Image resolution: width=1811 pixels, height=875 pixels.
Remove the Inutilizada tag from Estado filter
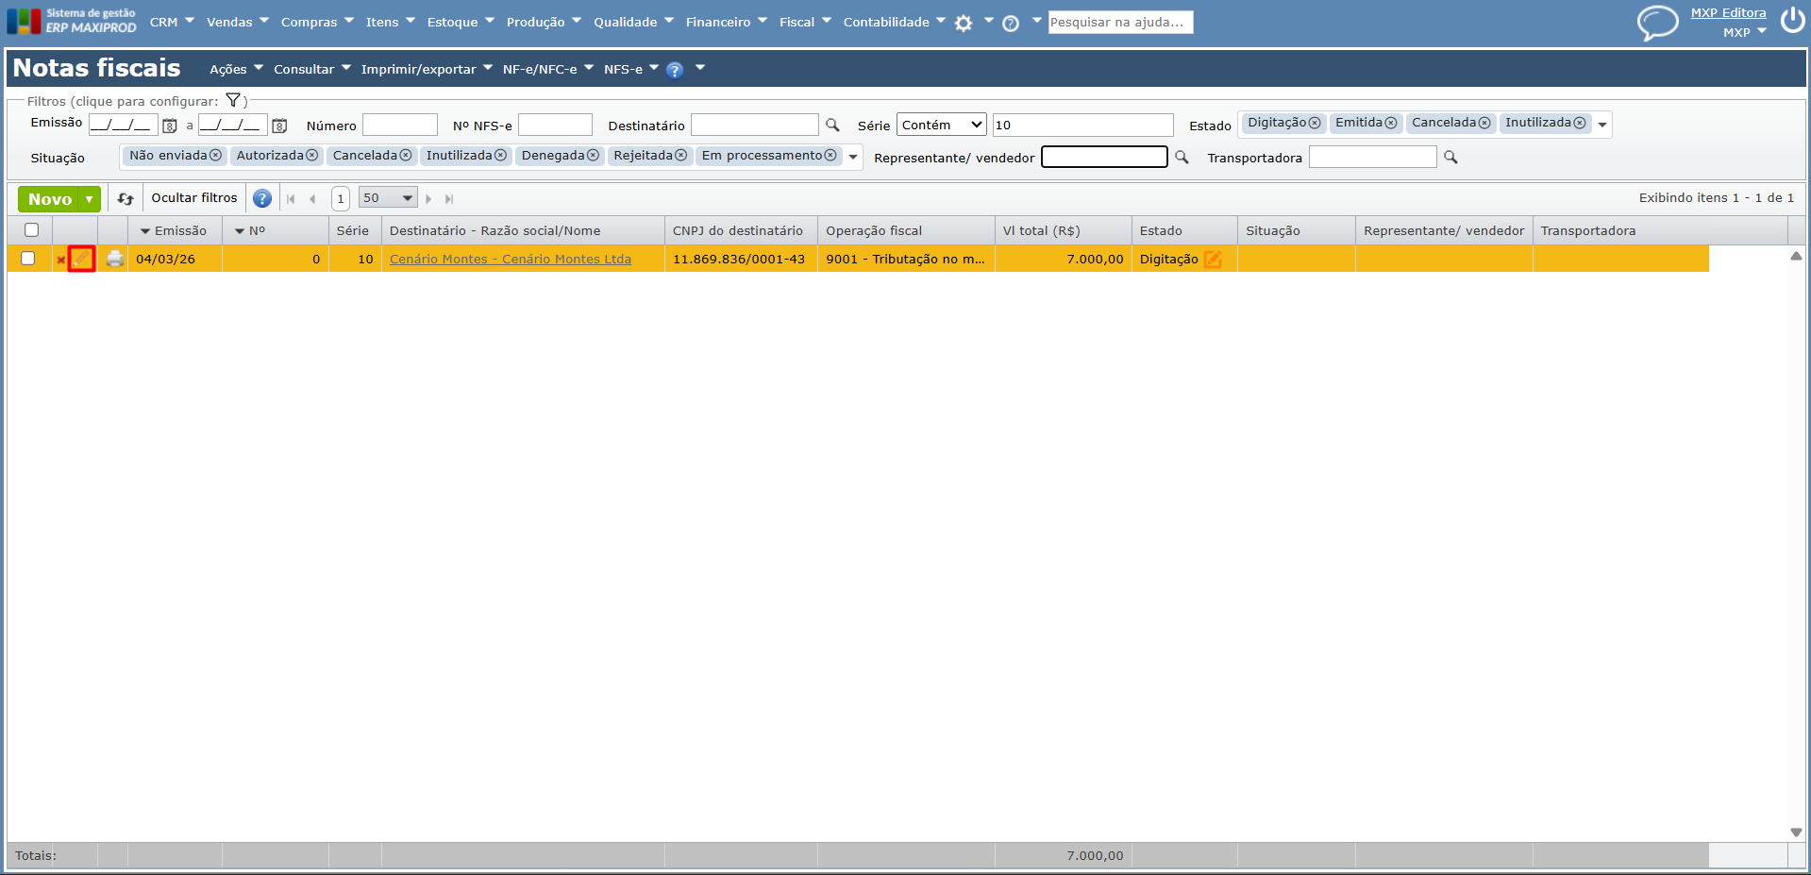(x=1580, y=124)
